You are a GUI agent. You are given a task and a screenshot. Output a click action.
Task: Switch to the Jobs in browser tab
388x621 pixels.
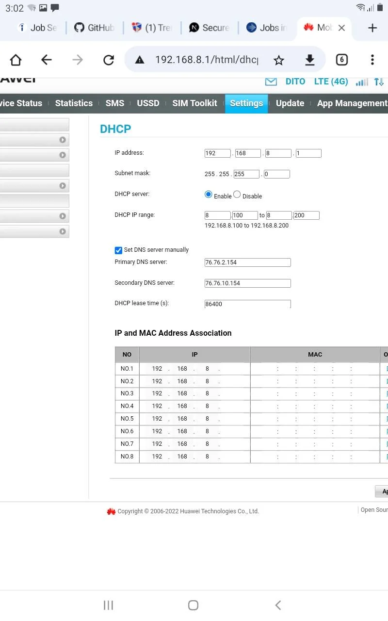(x=267, y=28)
